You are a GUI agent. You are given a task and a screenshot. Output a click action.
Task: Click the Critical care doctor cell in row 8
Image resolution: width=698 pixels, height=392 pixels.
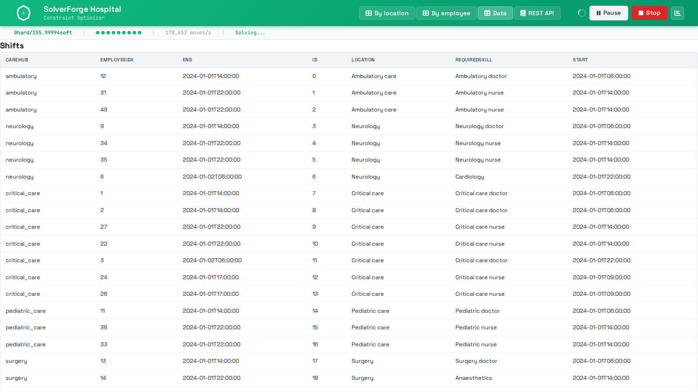tap(482, 210)
